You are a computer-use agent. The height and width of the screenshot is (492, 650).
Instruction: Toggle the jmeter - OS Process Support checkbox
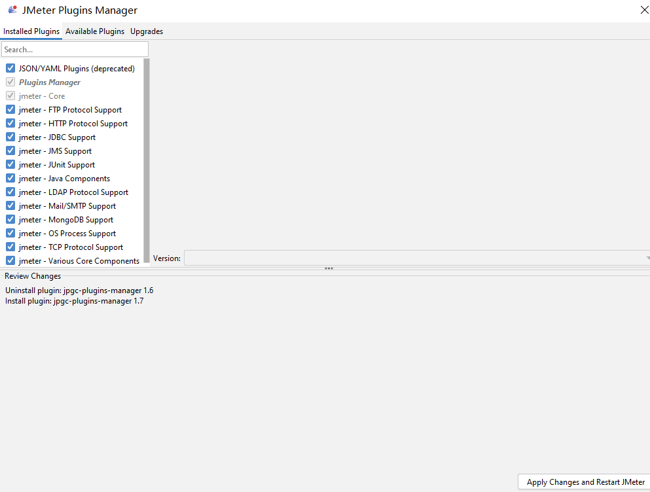[10, 233]
